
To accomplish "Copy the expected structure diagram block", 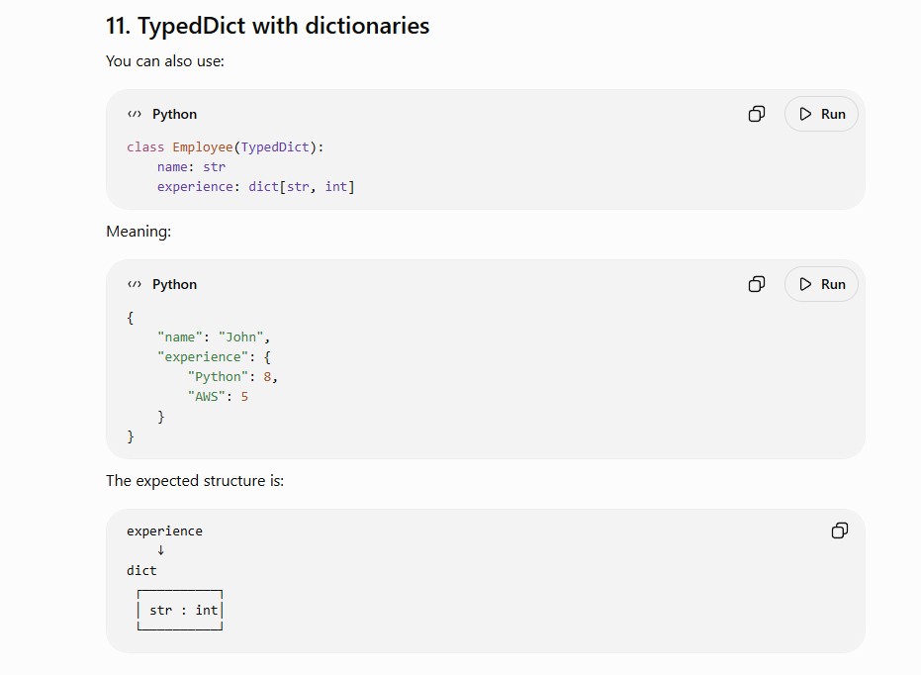I will [839, 530].
